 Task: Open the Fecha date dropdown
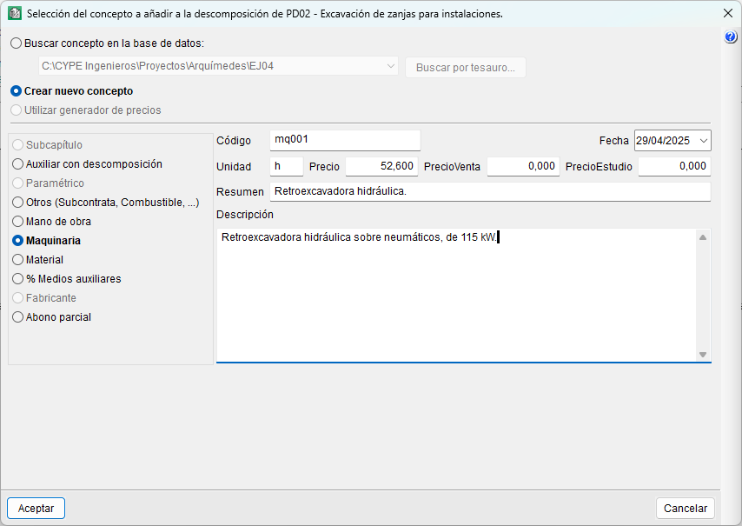click(703, 140)
